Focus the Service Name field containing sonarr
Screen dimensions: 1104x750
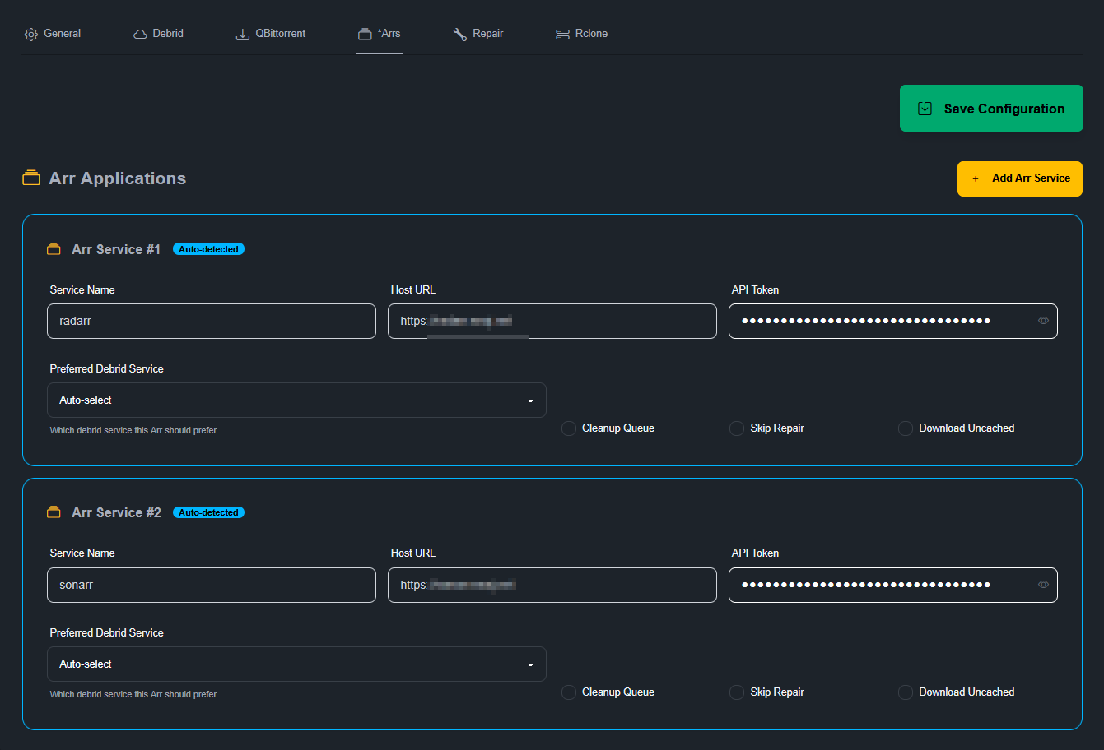[212, 585]
